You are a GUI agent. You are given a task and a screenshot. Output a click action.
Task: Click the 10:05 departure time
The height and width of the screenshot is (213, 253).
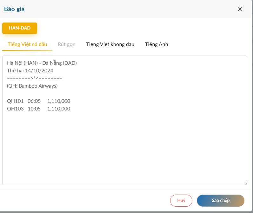tap(34, 109)
